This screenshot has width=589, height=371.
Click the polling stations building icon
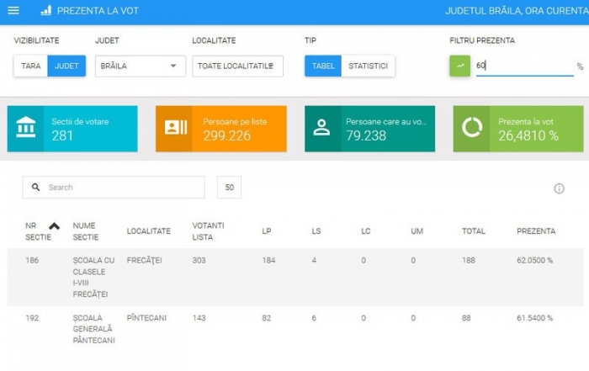(x=26, y=128)
